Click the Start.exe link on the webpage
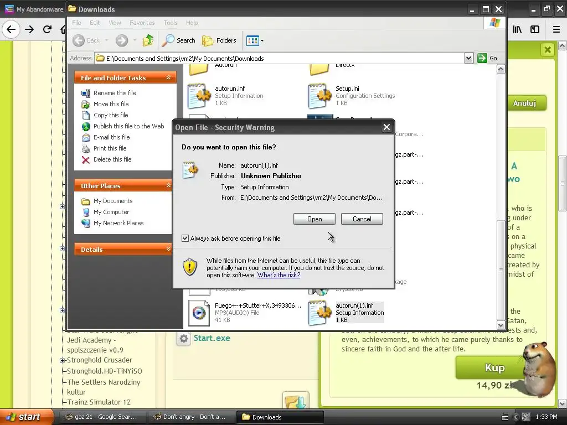Screen dimensions: 567x425 212,338
